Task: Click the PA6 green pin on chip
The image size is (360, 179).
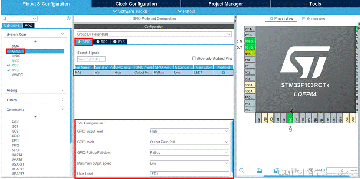Action: pos(290,117)
